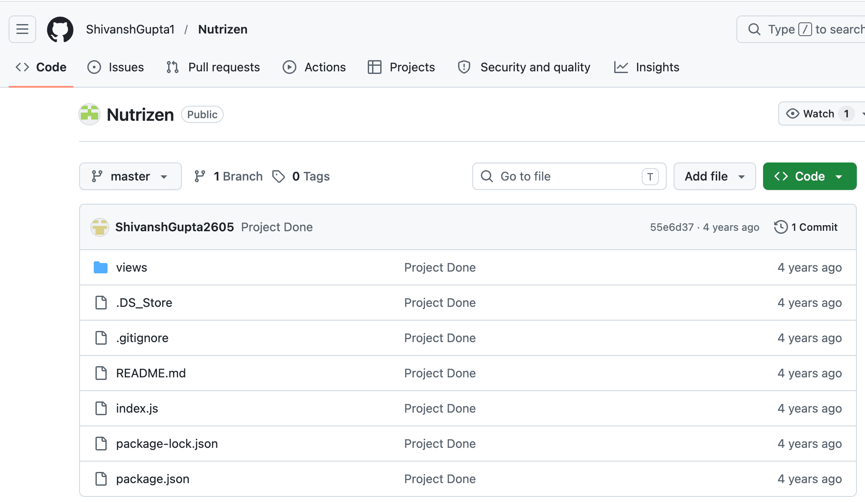Open the master branch selector dropdown
The width and height of the screenshot is (865, 502).
tap(130, 176)
